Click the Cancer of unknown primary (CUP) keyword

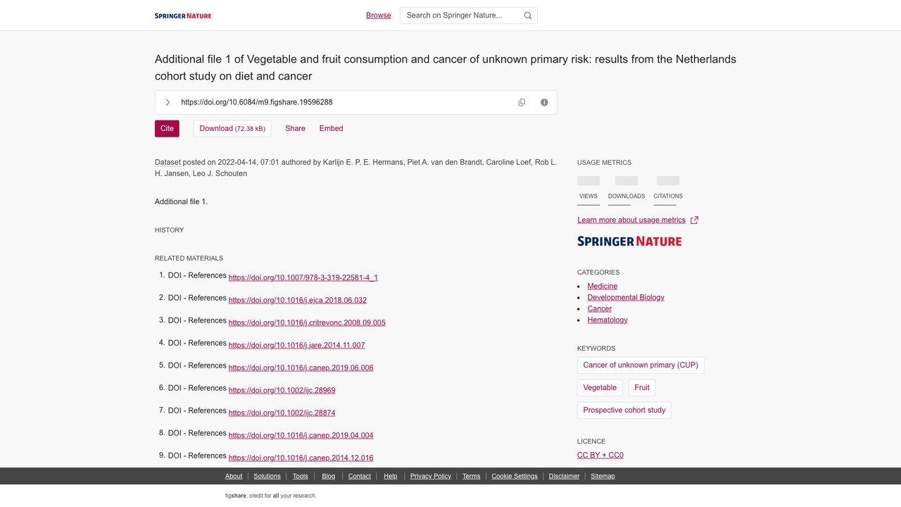(641, 365)
